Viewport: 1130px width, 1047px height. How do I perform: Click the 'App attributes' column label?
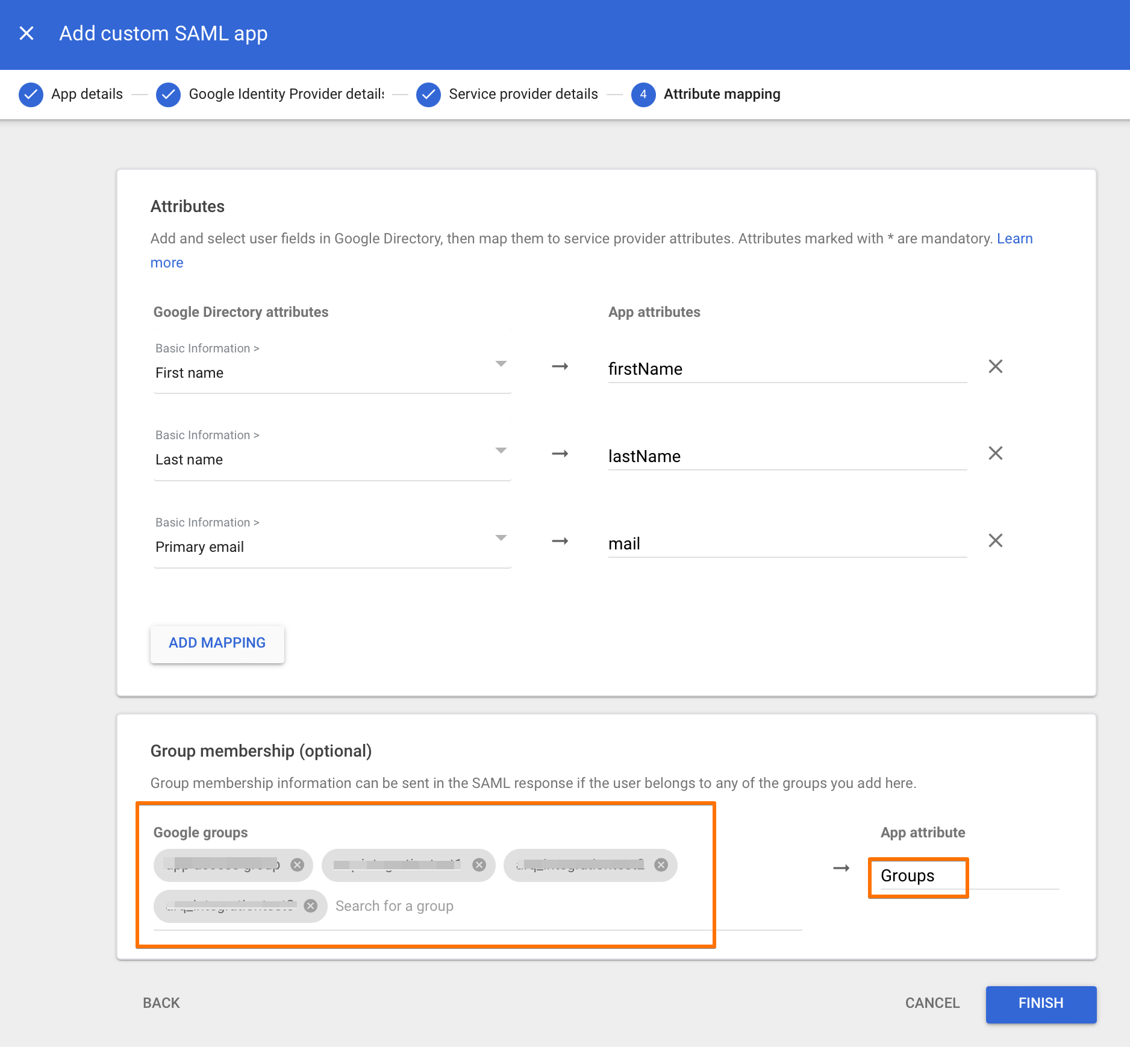point(654,312)
